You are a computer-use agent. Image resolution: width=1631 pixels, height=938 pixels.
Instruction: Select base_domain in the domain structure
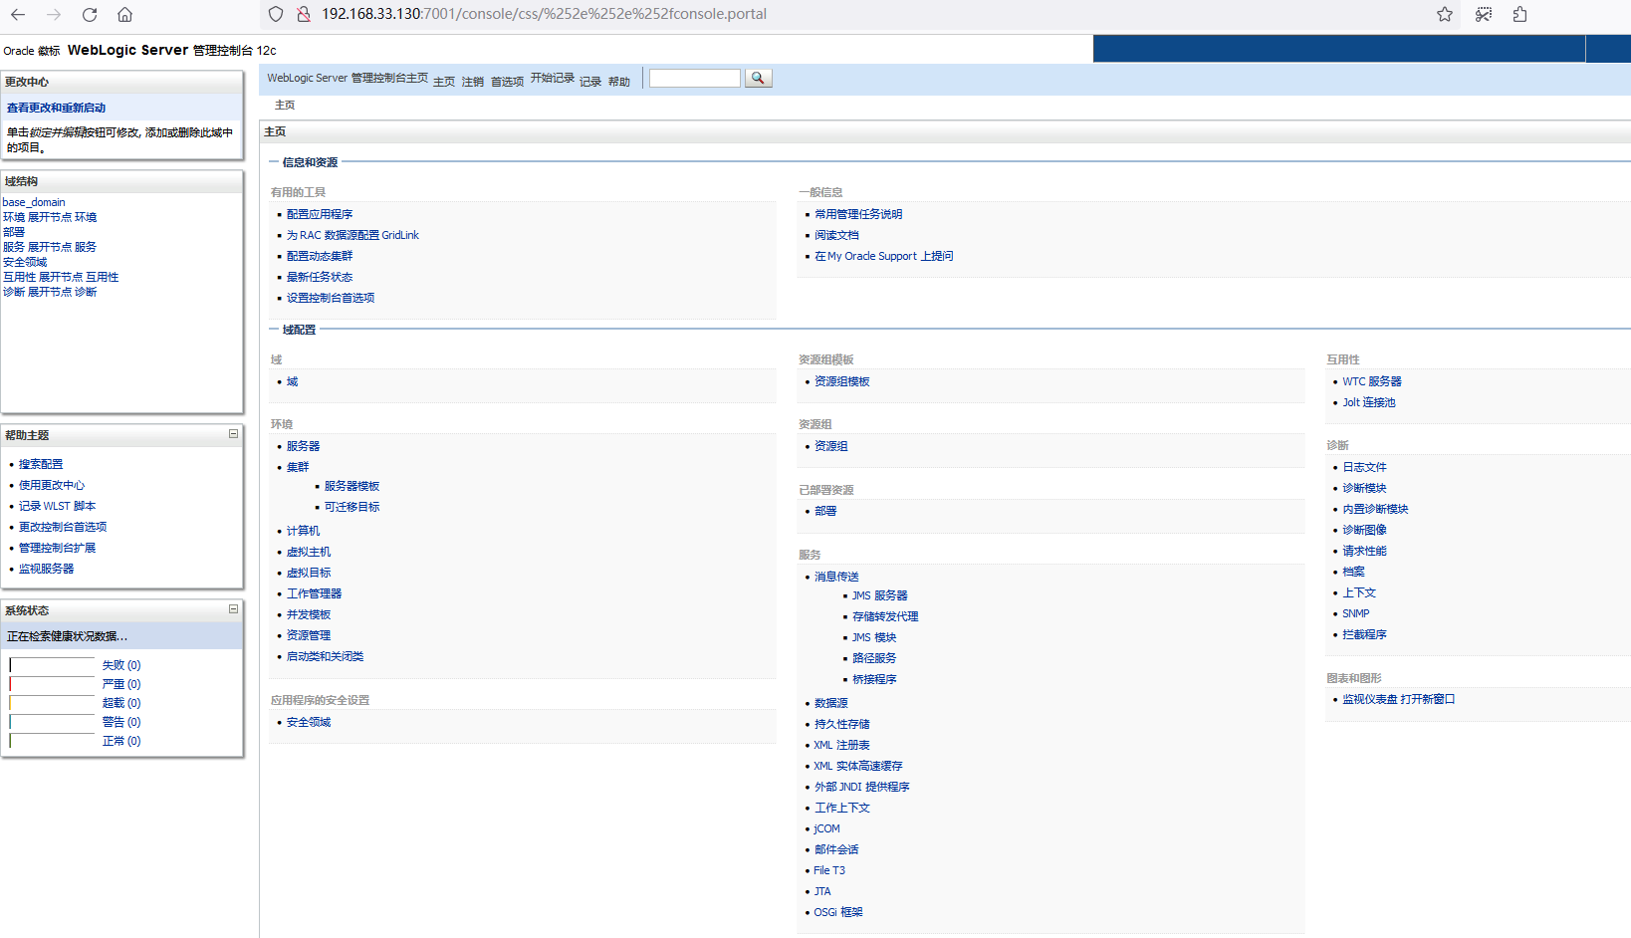point(34,202)
